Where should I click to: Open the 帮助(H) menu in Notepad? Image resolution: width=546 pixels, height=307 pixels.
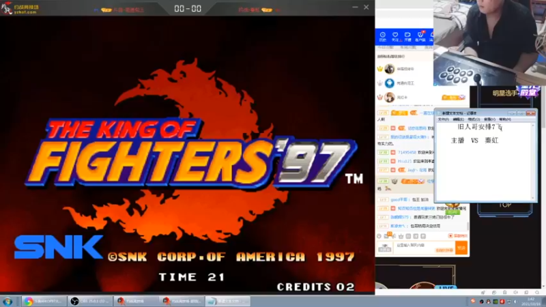point(504,119)
